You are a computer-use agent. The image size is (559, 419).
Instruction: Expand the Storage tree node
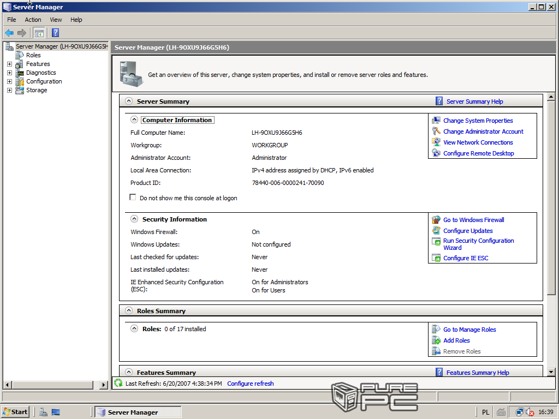[x=10, y=90]
